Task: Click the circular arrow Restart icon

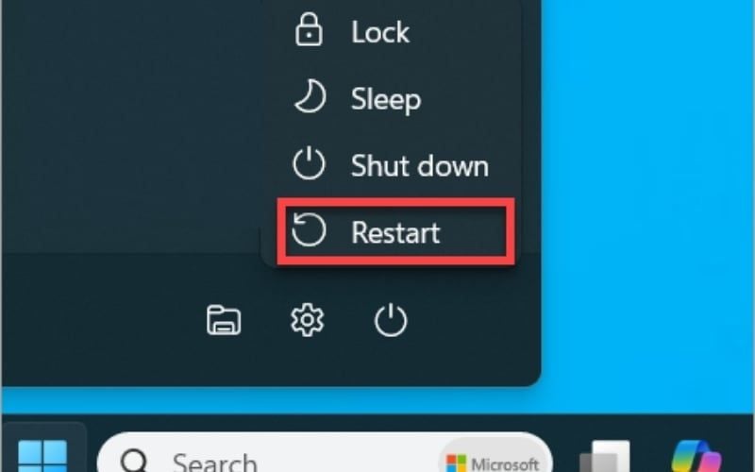Action: click(309, 230)
